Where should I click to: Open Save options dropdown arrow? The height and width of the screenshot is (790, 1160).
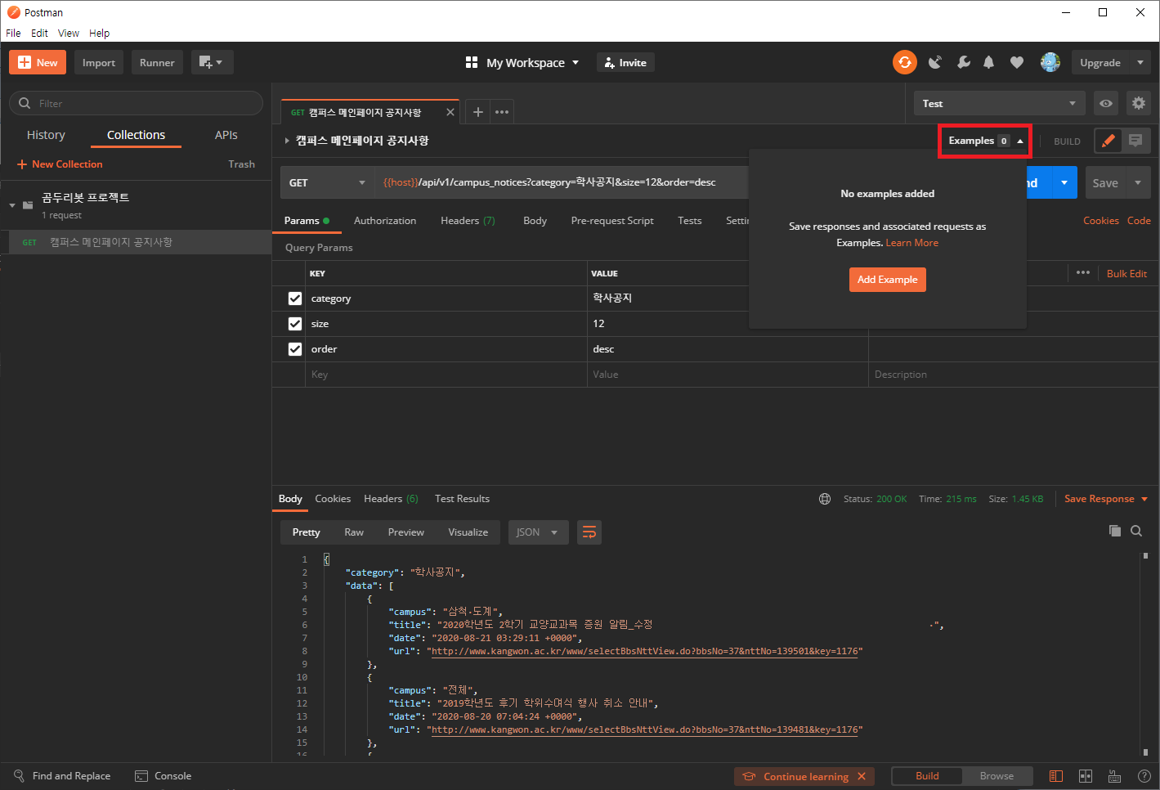pos(1138,182)
